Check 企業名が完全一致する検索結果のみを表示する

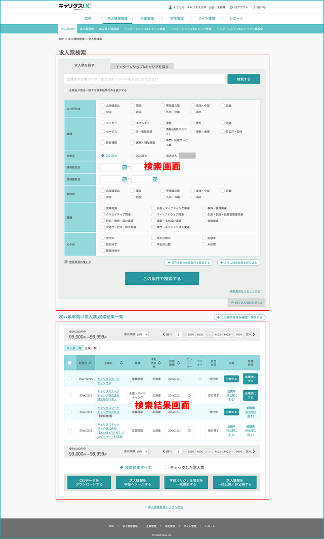[66, 91]
